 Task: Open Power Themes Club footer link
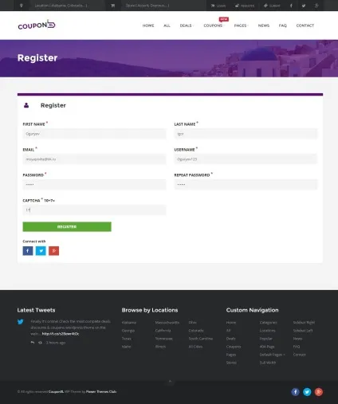(x=101, y=391)
